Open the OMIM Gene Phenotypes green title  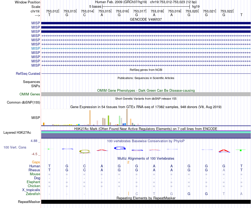click(146, 90)
